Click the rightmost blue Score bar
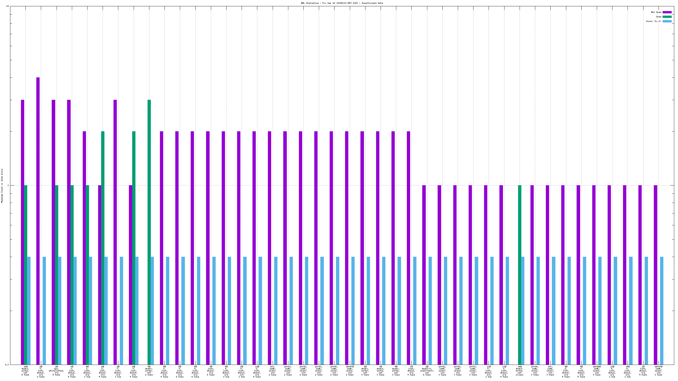The height and width of the screenshot is (381, 678). [662, 310]
